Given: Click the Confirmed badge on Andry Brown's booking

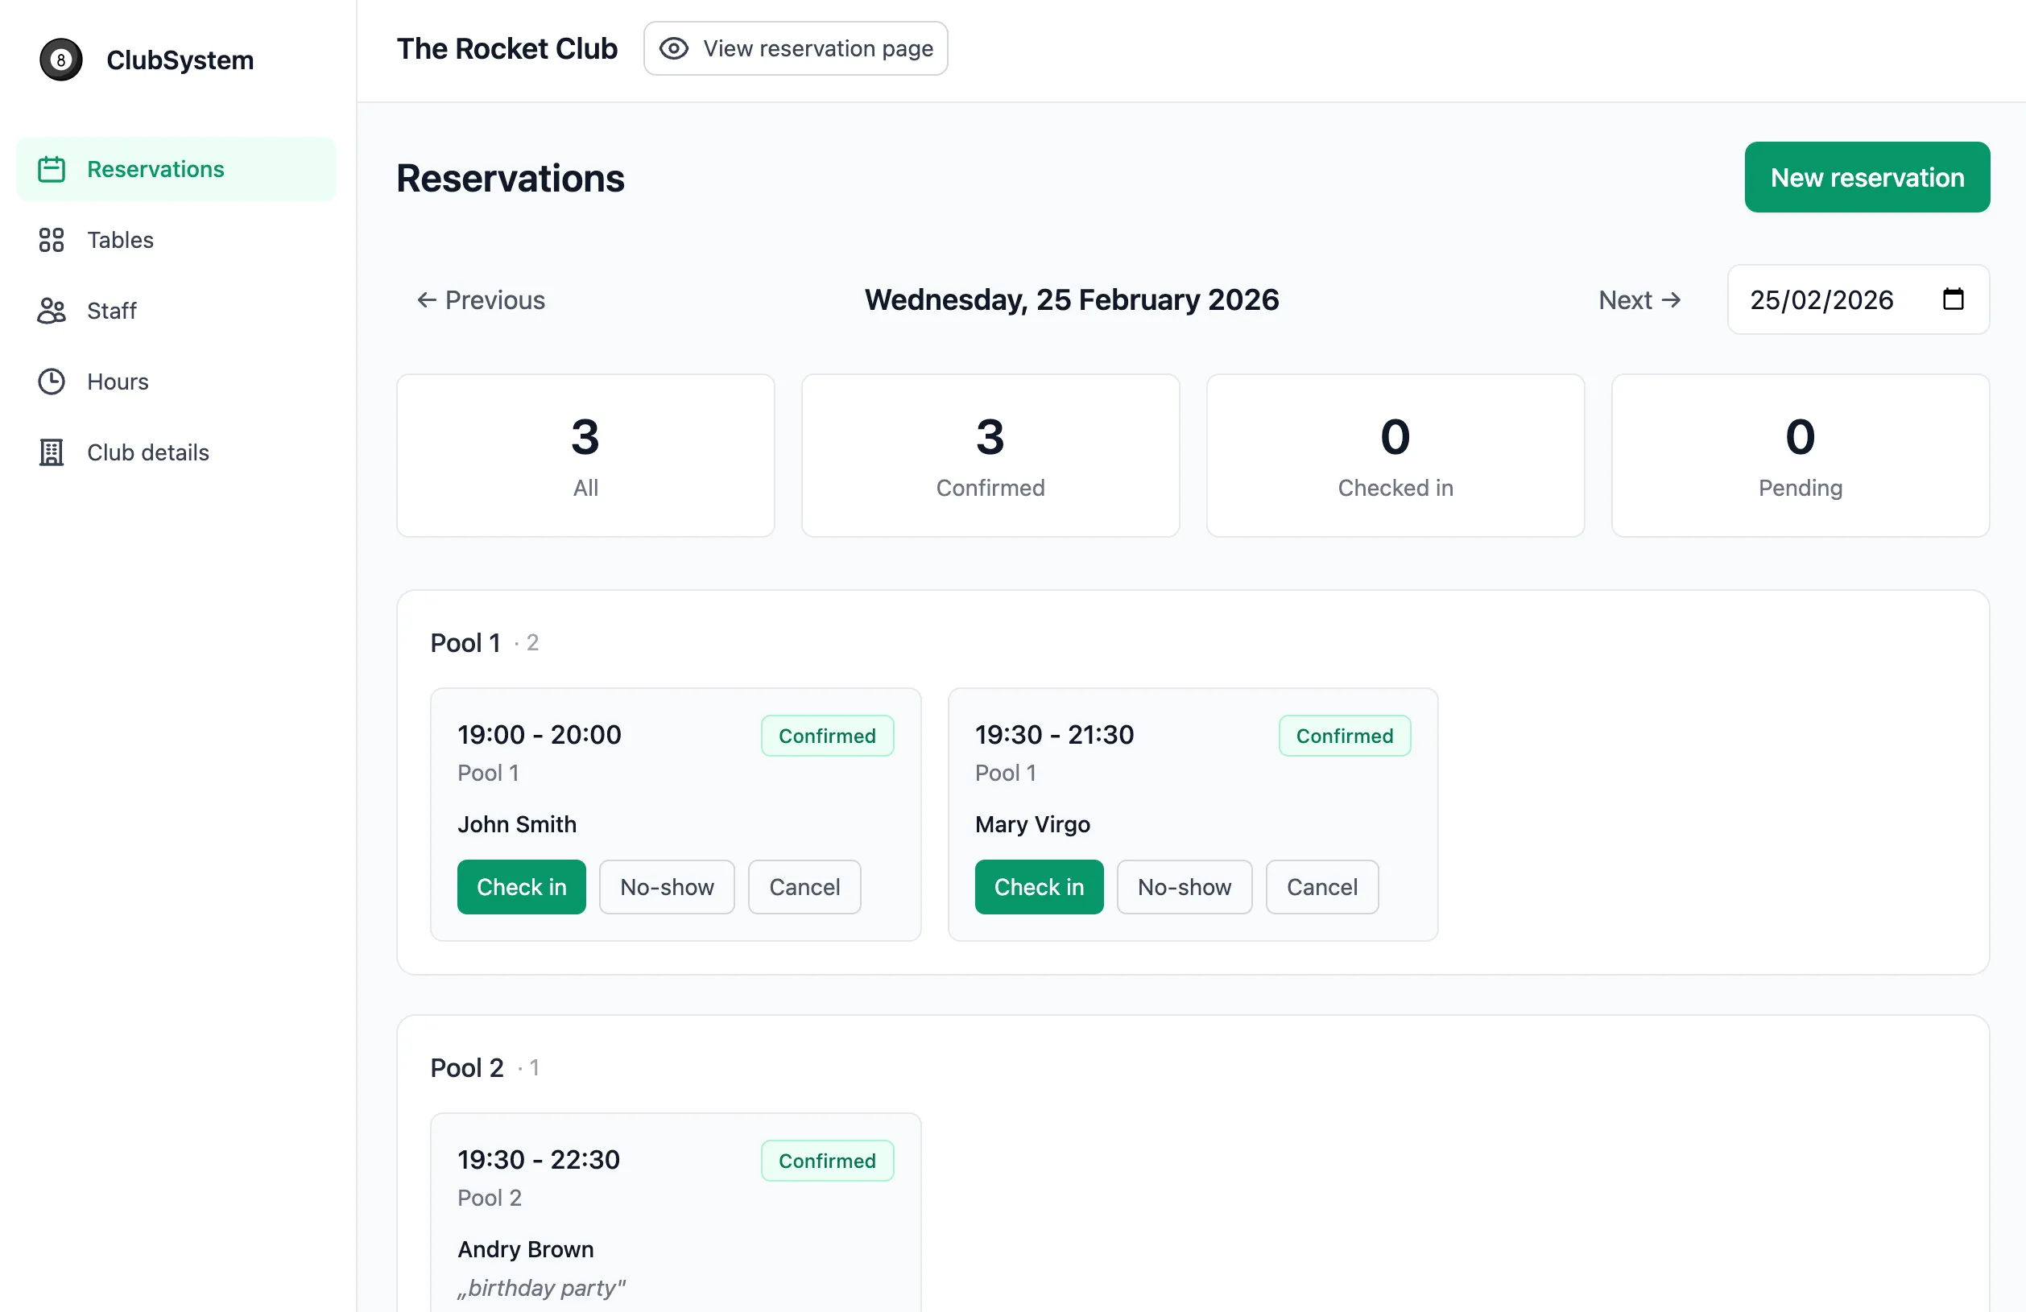Looking at the screenshot, I should tap(826, 1160).
